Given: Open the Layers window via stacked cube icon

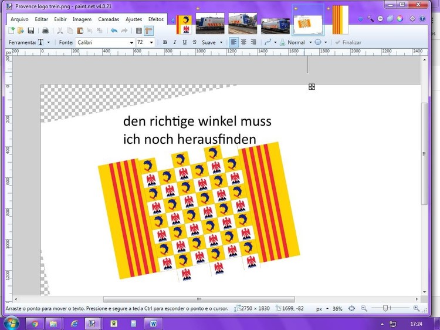Looking at the screenshot, I should click(x=390, y=19).
